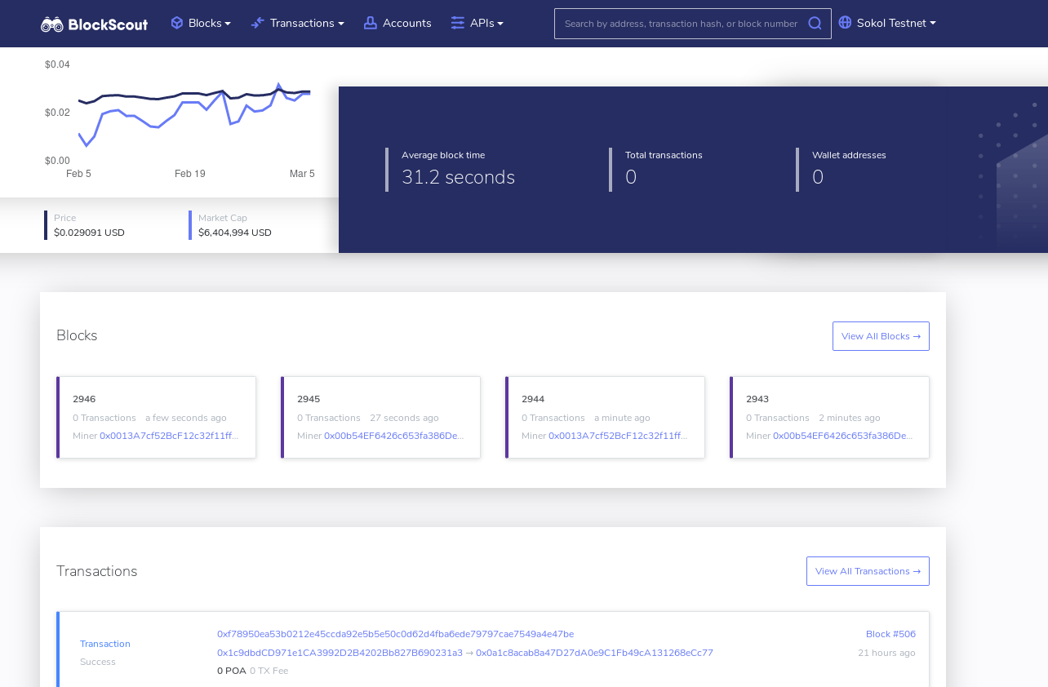Click the search magnifier icon
The height and width of the screenshot is (687, 1048).
[815, 23]
